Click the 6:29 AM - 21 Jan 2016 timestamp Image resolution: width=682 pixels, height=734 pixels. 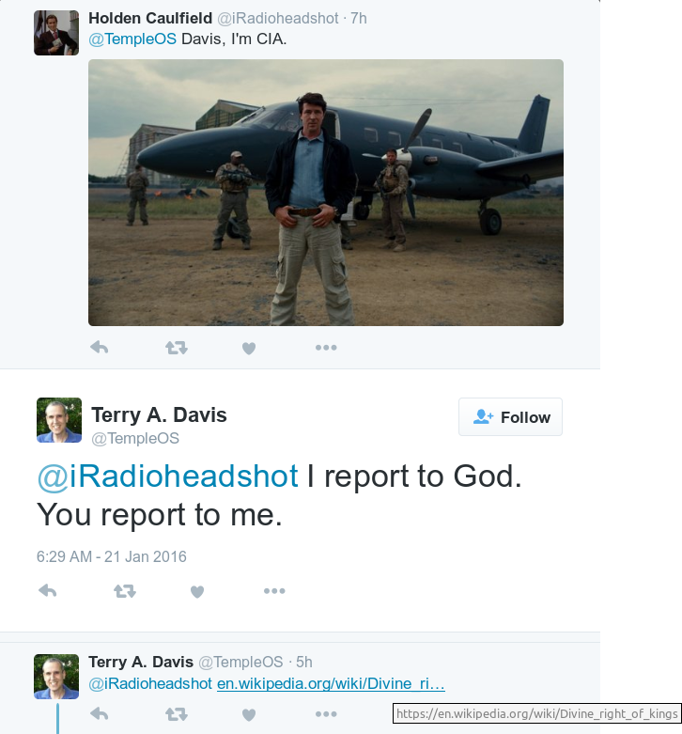click(111, 556)
